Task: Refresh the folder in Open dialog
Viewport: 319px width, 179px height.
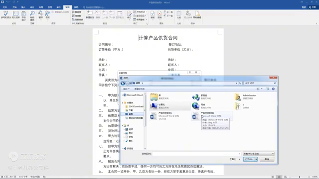Action: point(240,83)
